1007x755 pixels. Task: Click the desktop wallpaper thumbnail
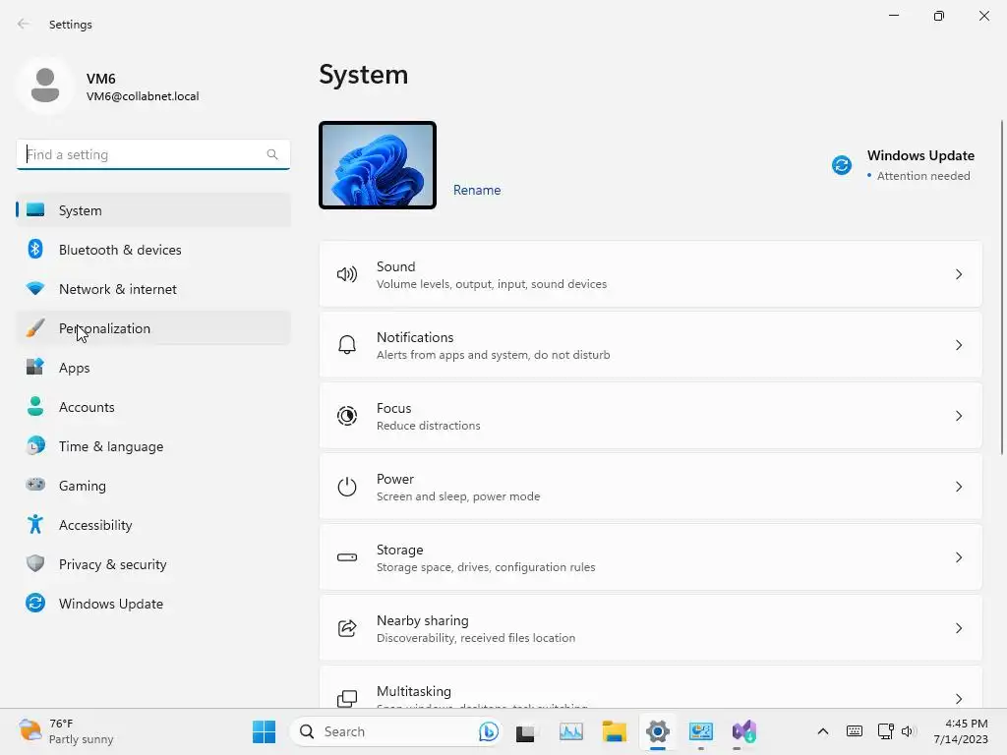click(378, 165)
